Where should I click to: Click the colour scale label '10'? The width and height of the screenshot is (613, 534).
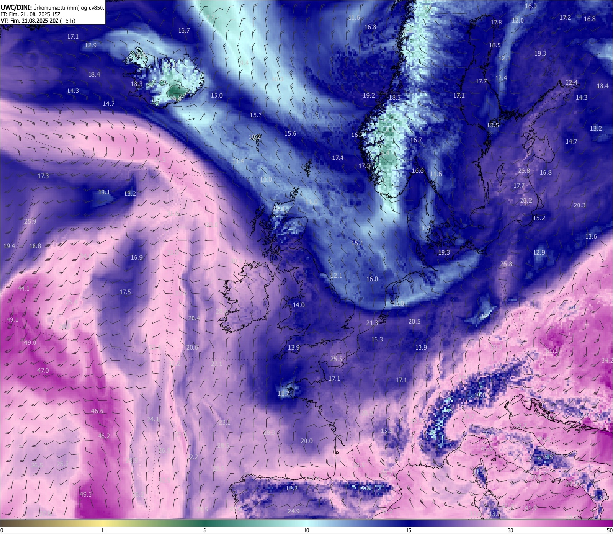(306, 530)
